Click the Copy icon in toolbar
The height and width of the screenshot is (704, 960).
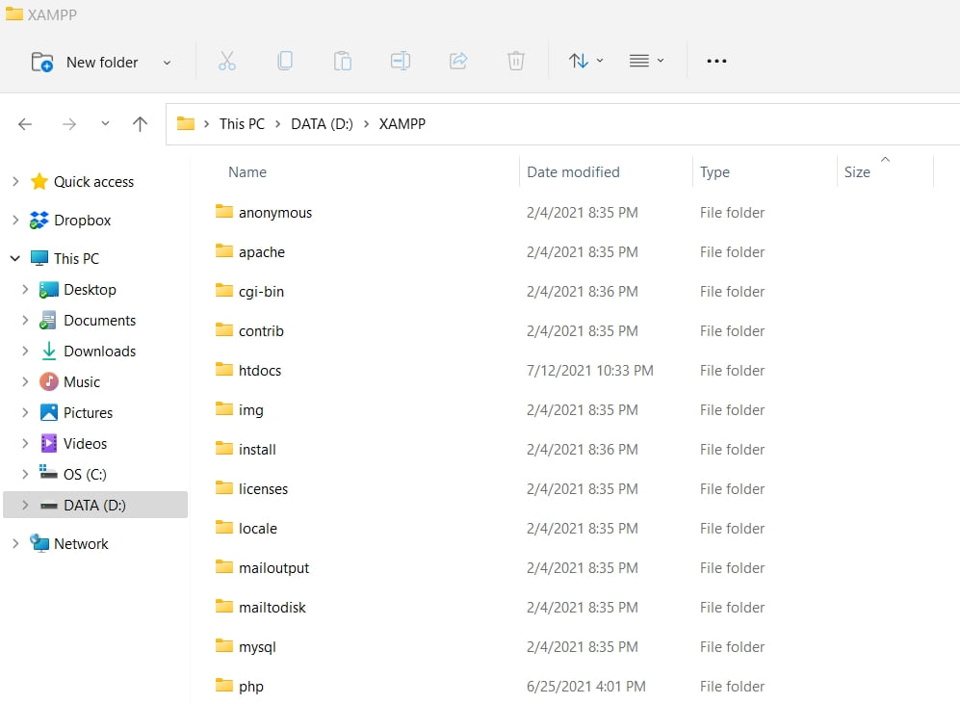point(285,62)
